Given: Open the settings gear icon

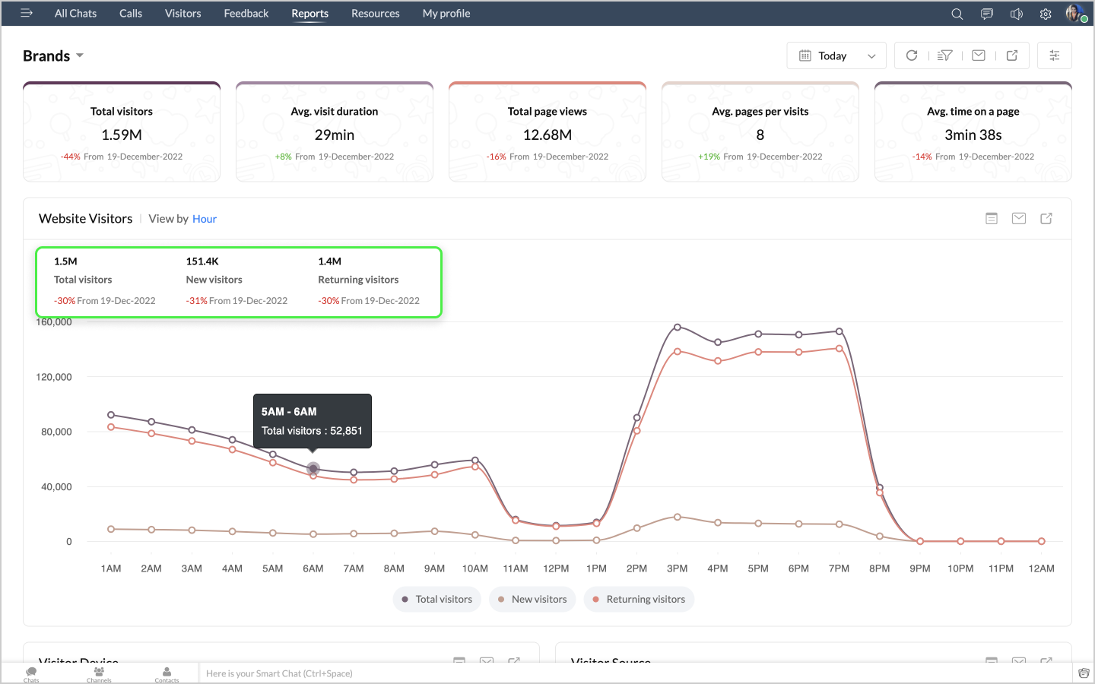Looking at the screenshot, I should pyautogui.click(x=1046, y=14).
